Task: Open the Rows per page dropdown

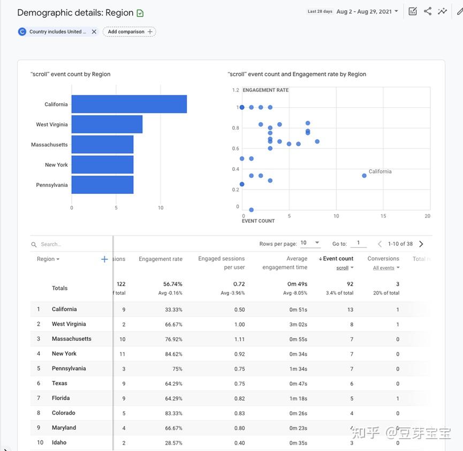Action: coord(310,243)
